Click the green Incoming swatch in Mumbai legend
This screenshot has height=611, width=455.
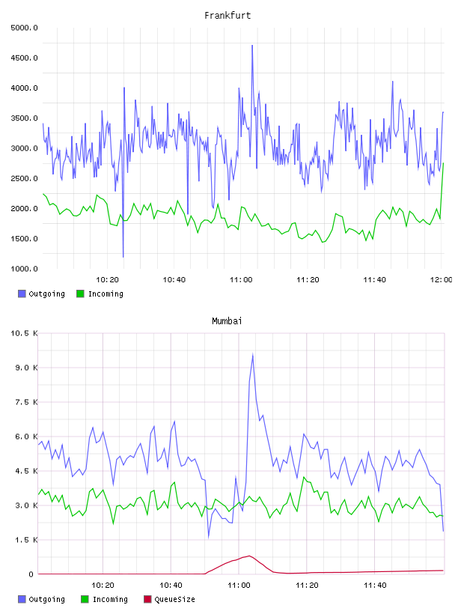85,599
